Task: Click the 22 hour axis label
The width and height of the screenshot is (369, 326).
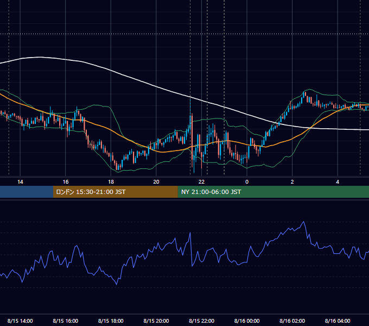Action: coord(201,182)
